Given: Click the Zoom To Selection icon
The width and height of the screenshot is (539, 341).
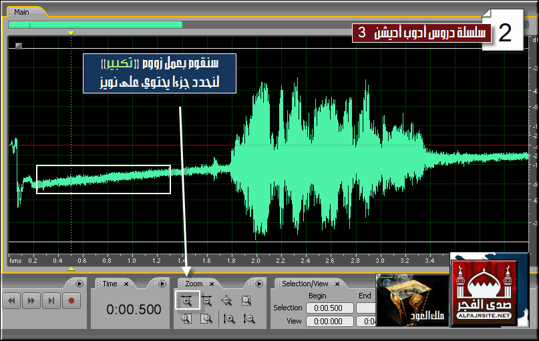Looking at the screenshot, I should pos(246,301).
